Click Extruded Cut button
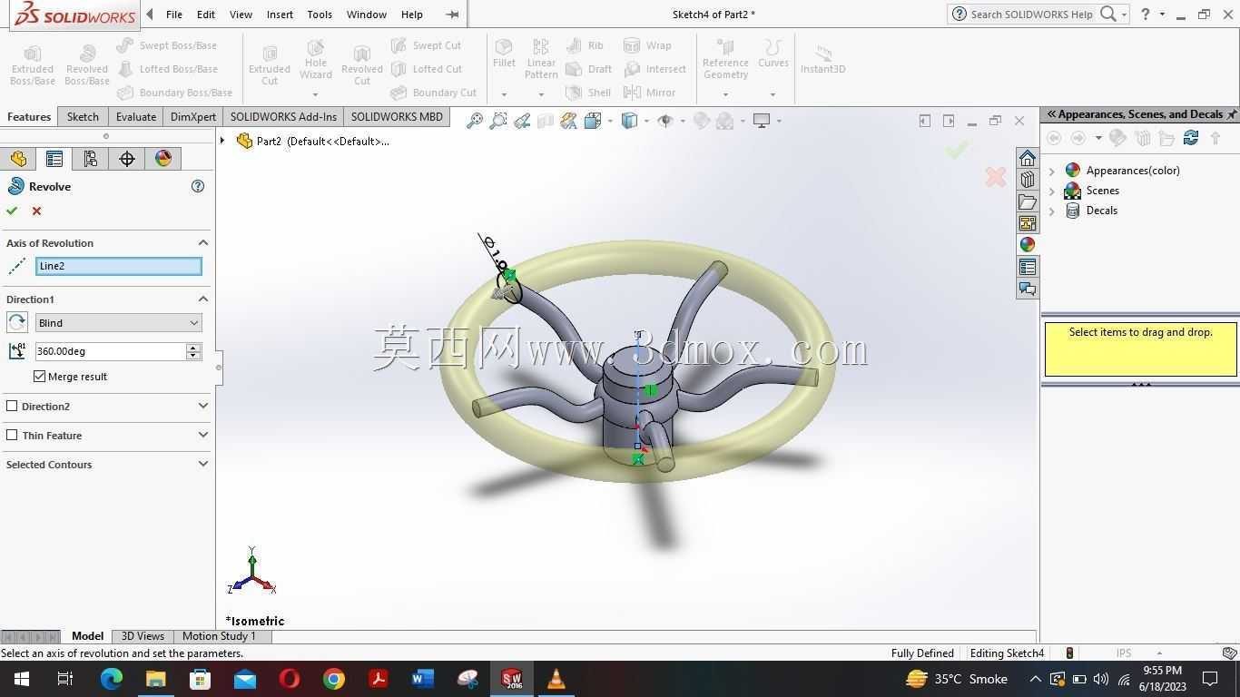 coord(270,65)
